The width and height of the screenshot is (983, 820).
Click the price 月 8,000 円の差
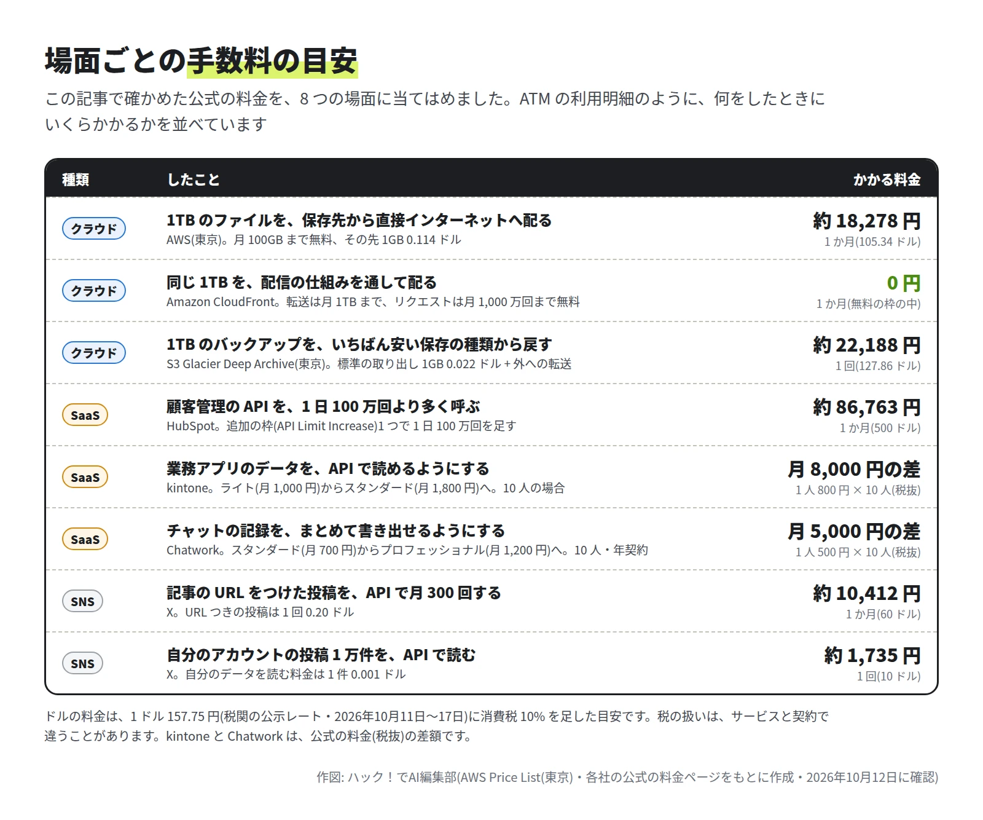coord(854,469)
